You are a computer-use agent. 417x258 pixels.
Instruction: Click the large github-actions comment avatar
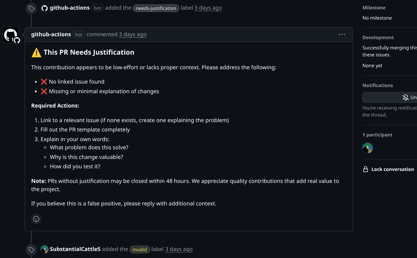pos(11,35)
